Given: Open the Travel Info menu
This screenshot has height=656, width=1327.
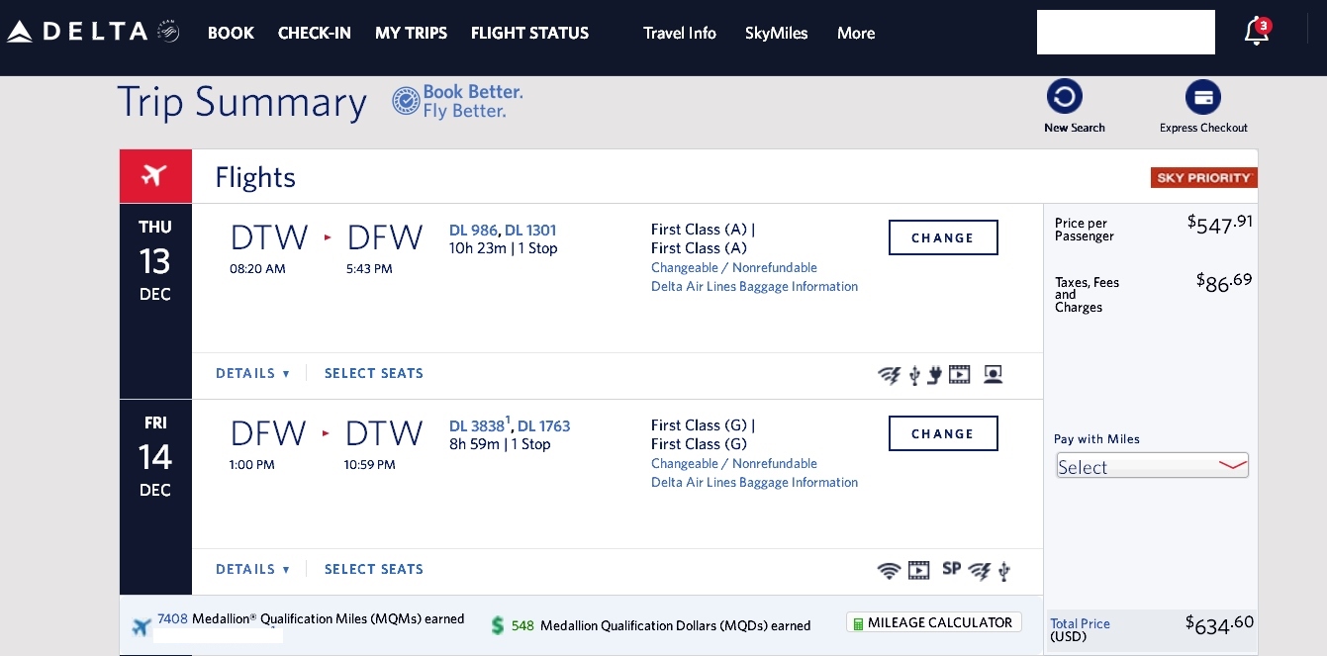Looking at the screenshot, I should pyautogui.click(x=680, y=33).
